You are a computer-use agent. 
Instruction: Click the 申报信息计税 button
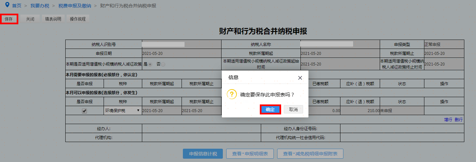(203, 154)
